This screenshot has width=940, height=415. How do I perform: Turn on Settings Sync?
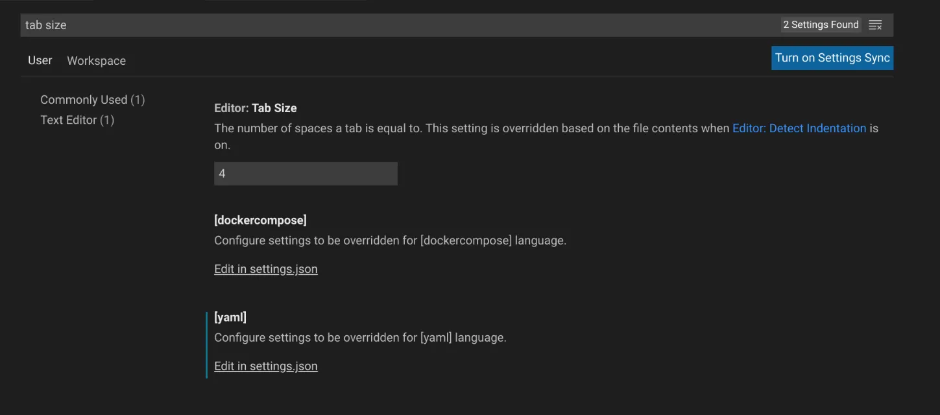click(832, 58)
